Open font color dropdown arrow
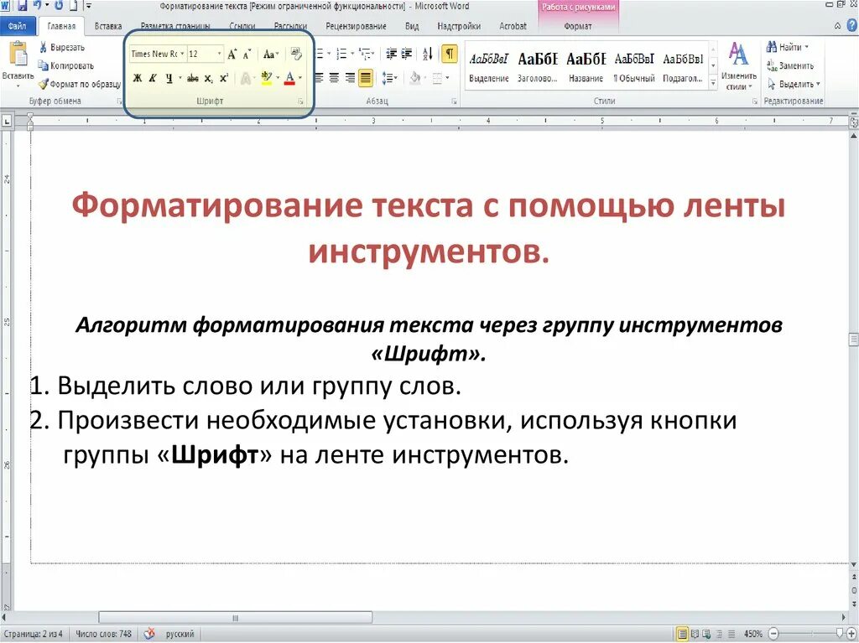The width and height of the screenshot is (859, 643). point(300,78)
